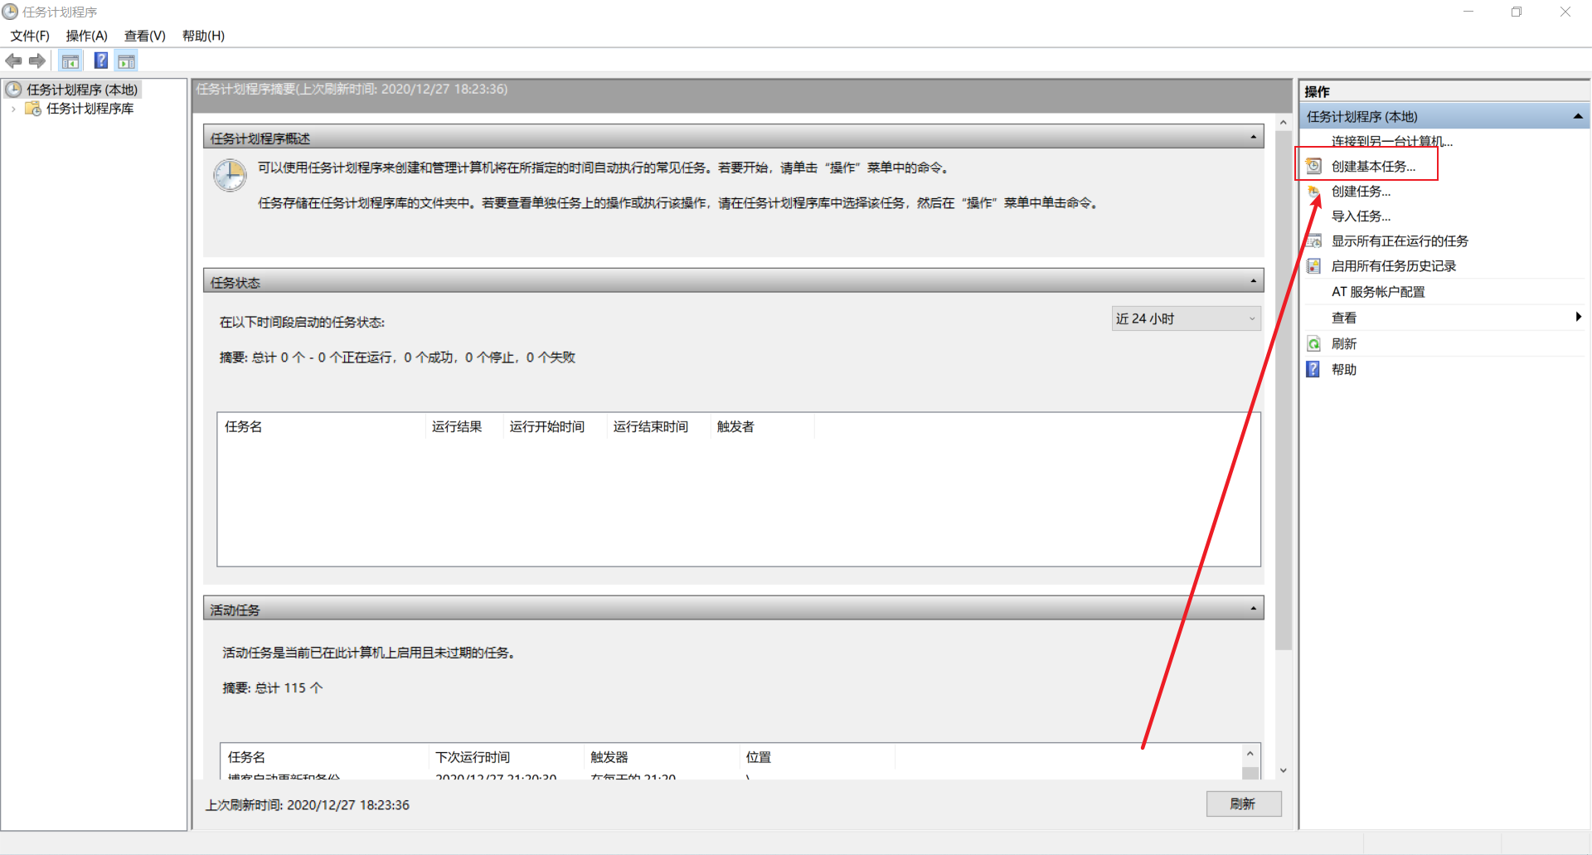The height and width of the screenshot is (855, 1592).
Task: Collapse the 任务状态 section
Action: (1253, 281)
